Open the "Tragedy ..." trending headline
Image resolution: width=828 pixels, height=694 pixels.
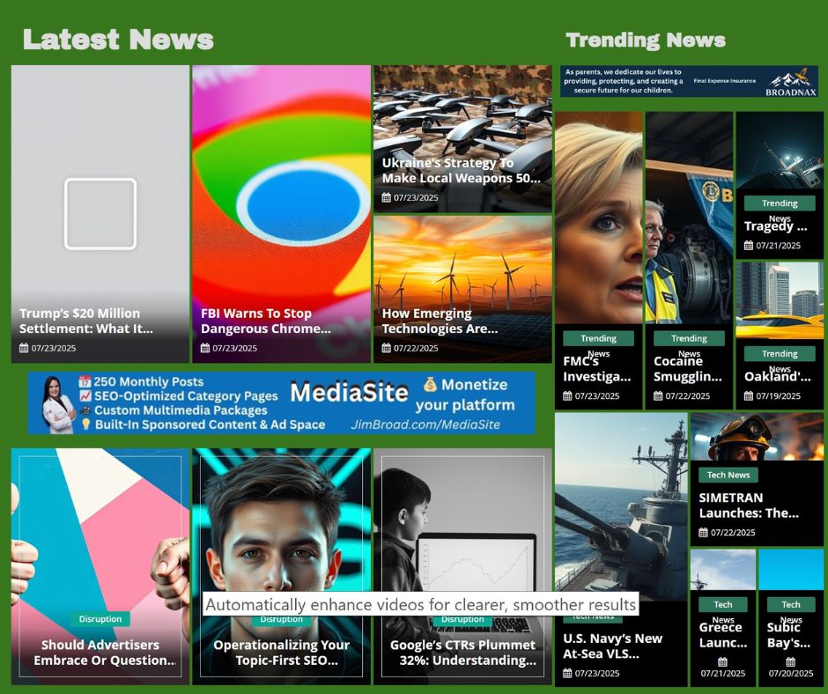(x=776, y=226)
